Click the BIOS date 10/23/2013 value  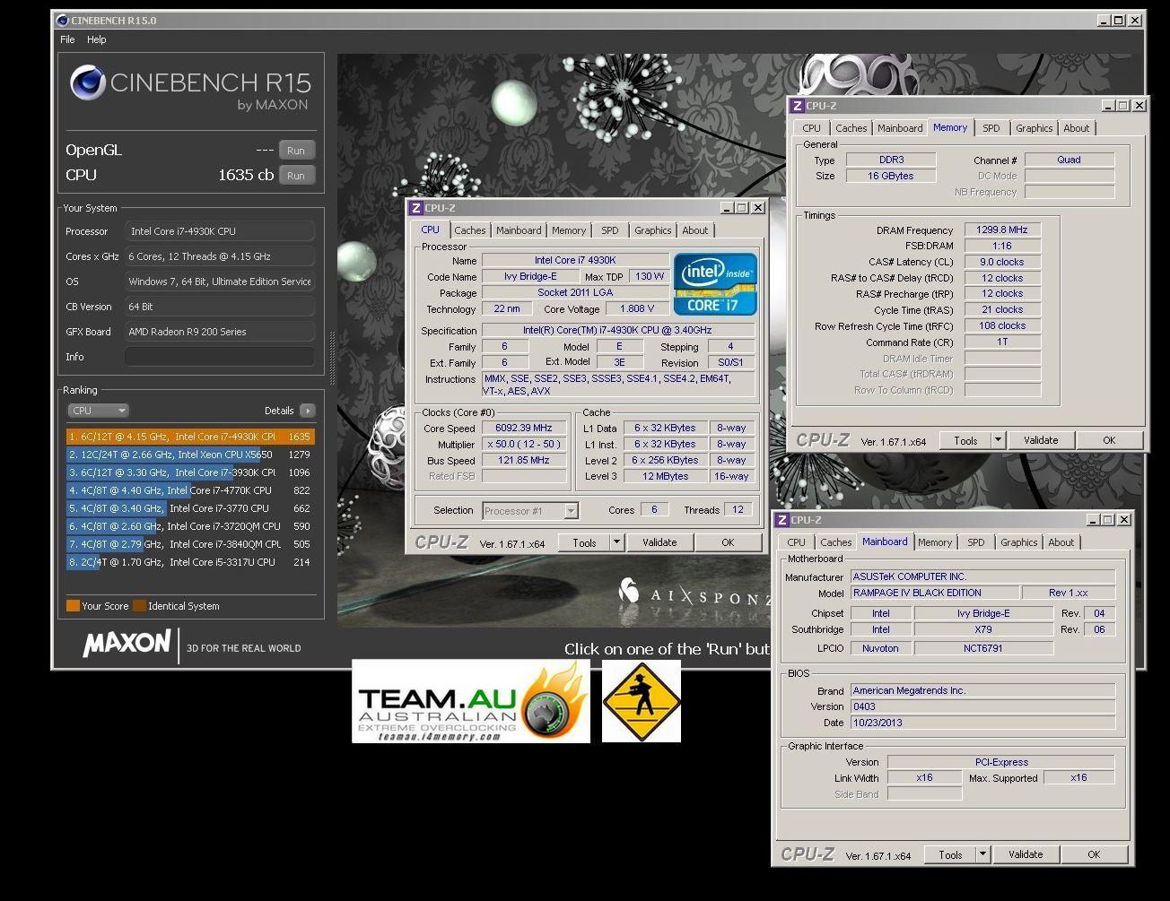tap(982, 723)
